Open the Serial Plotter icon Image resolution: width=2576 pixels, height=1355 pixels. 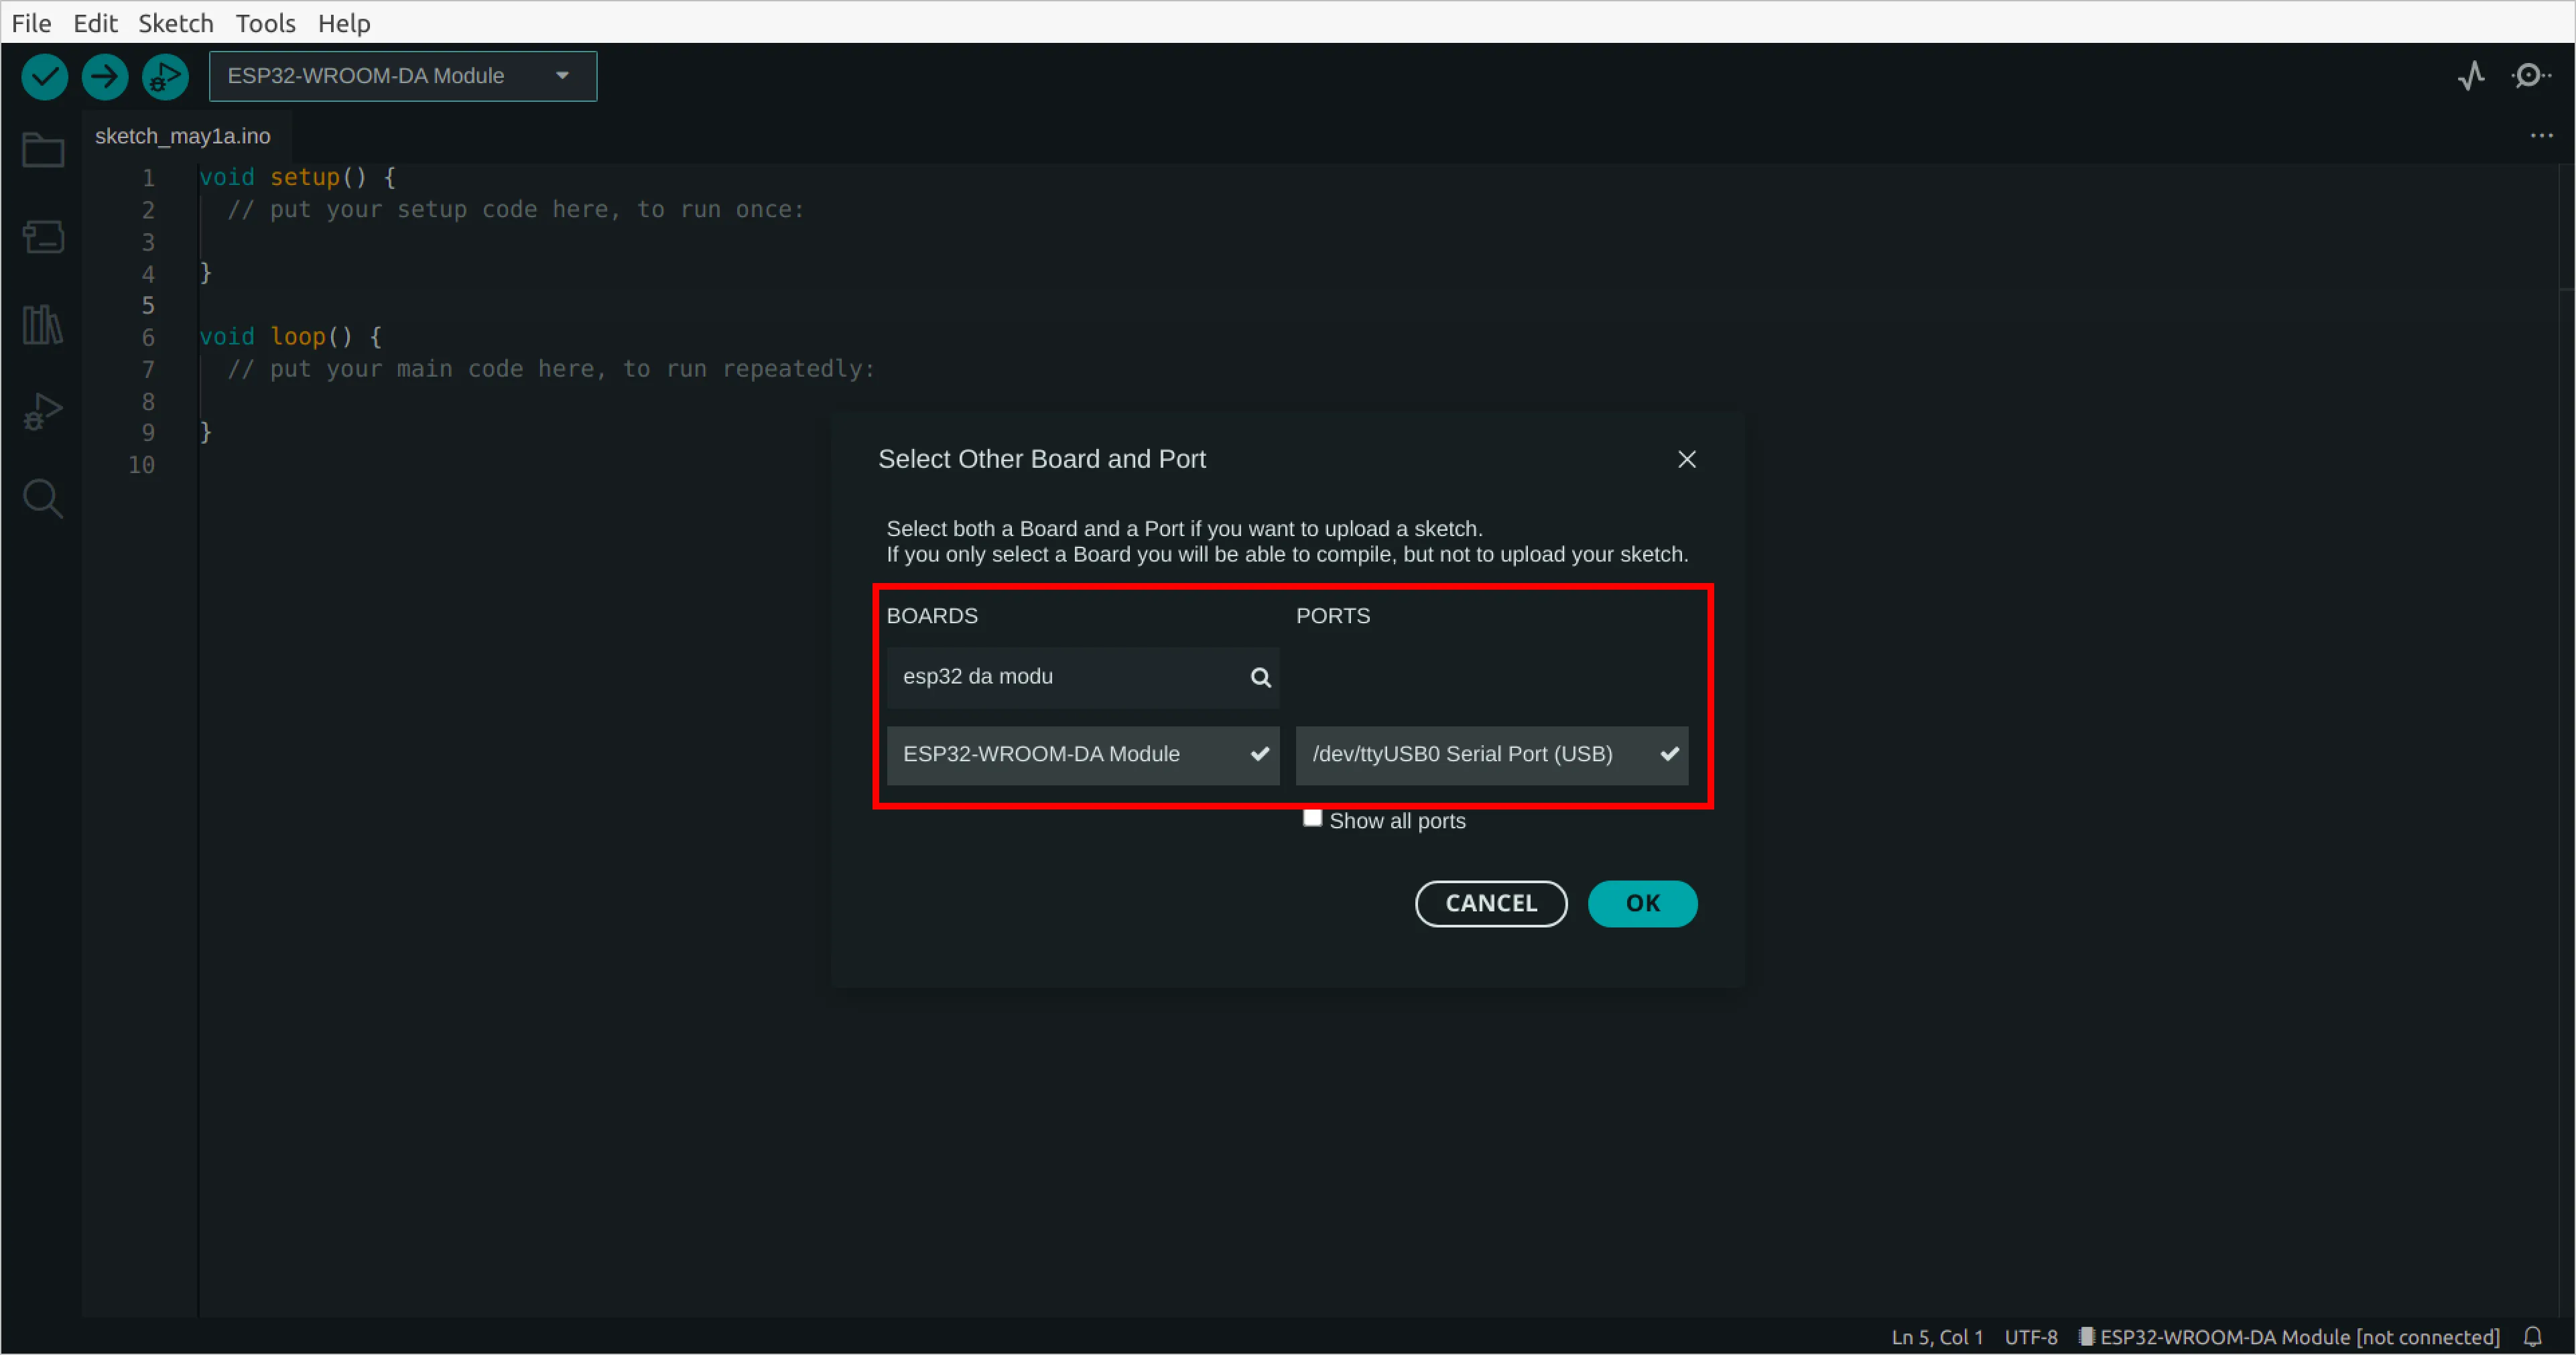tap(2471, 76)
